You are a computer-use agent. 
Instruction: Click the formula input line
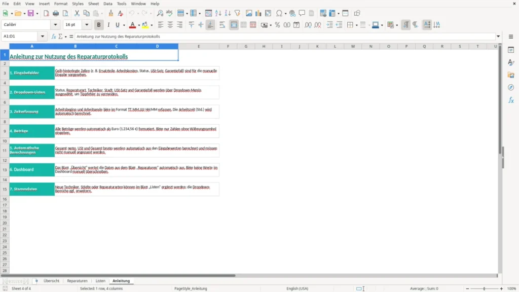(x=285, y=36)
